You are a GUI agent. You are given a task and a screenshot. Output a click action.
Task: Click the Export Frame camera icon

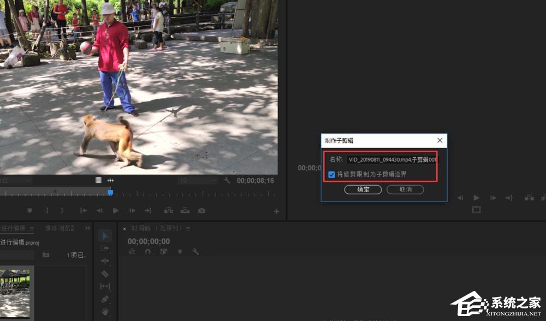click(x=201, y=211)
